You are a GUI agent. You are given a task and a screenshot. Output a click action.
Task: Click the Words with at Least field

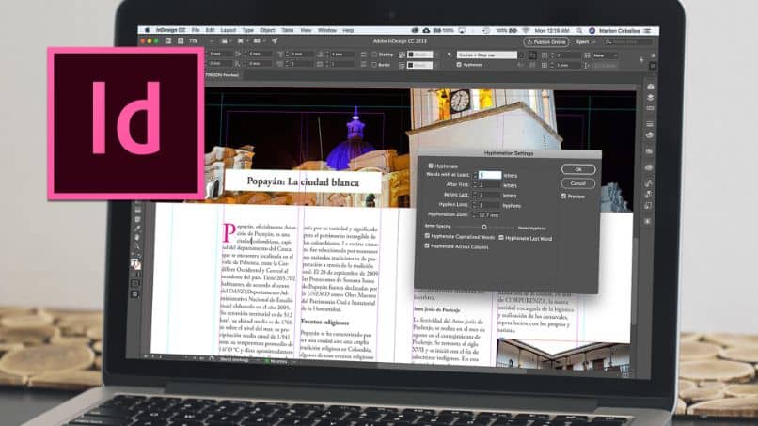[x=488, y=175]
